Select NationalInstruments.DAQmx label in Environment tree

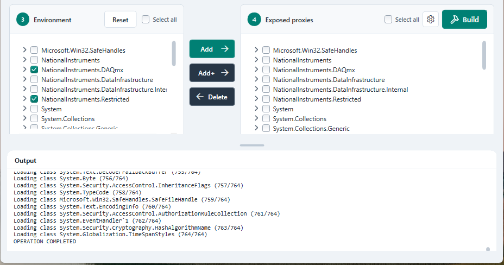[83, 70]
